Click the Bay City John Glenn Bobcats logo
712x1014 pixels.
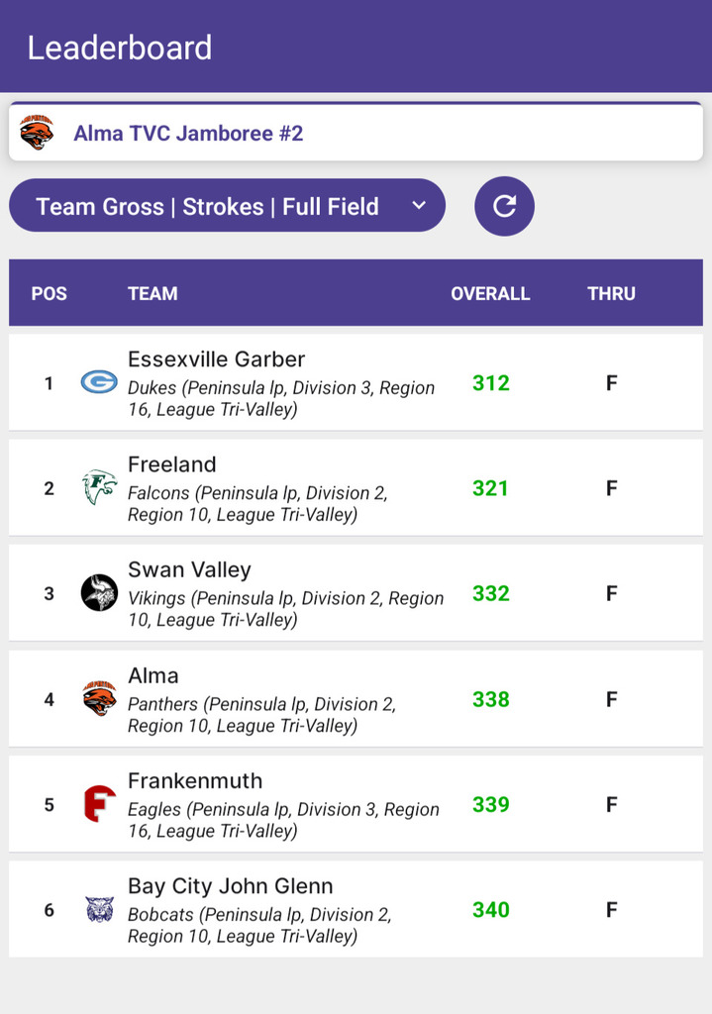99,909
